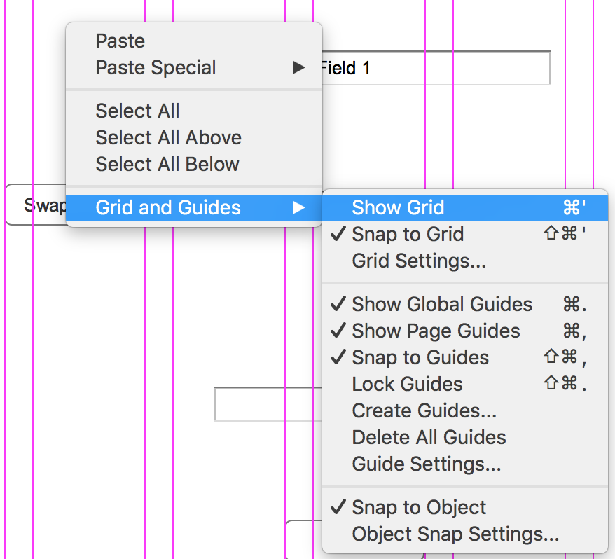Select Delete All Guides
The image size is (615, 559).
429,438
